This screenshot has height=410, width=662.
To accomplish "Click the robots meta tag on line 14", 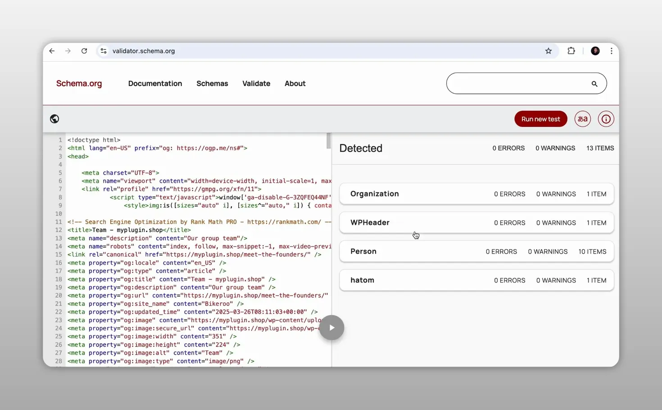I will [x=200, y=246].
